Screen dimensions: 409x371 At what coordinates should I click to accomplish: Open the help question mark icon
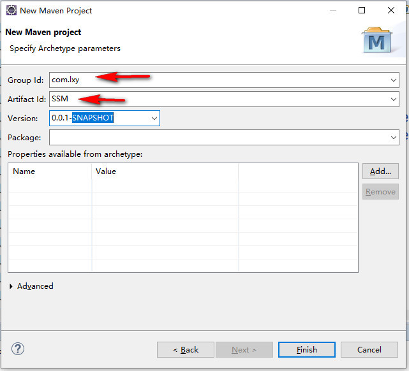tap(18, 349)
